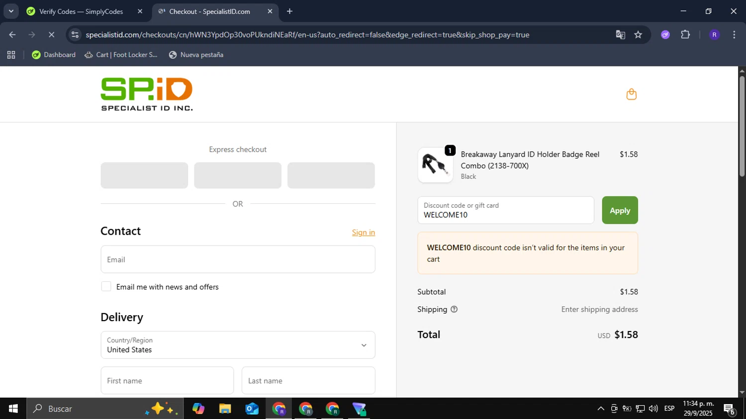Bookmark this page with the star icon
746x419 pixels.
638,35
